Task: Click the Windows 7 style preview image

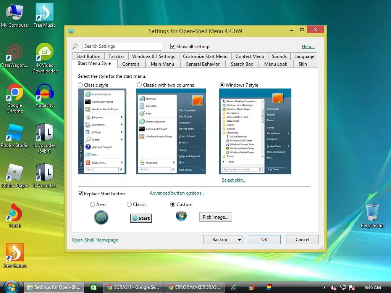Action: point(255,131)
